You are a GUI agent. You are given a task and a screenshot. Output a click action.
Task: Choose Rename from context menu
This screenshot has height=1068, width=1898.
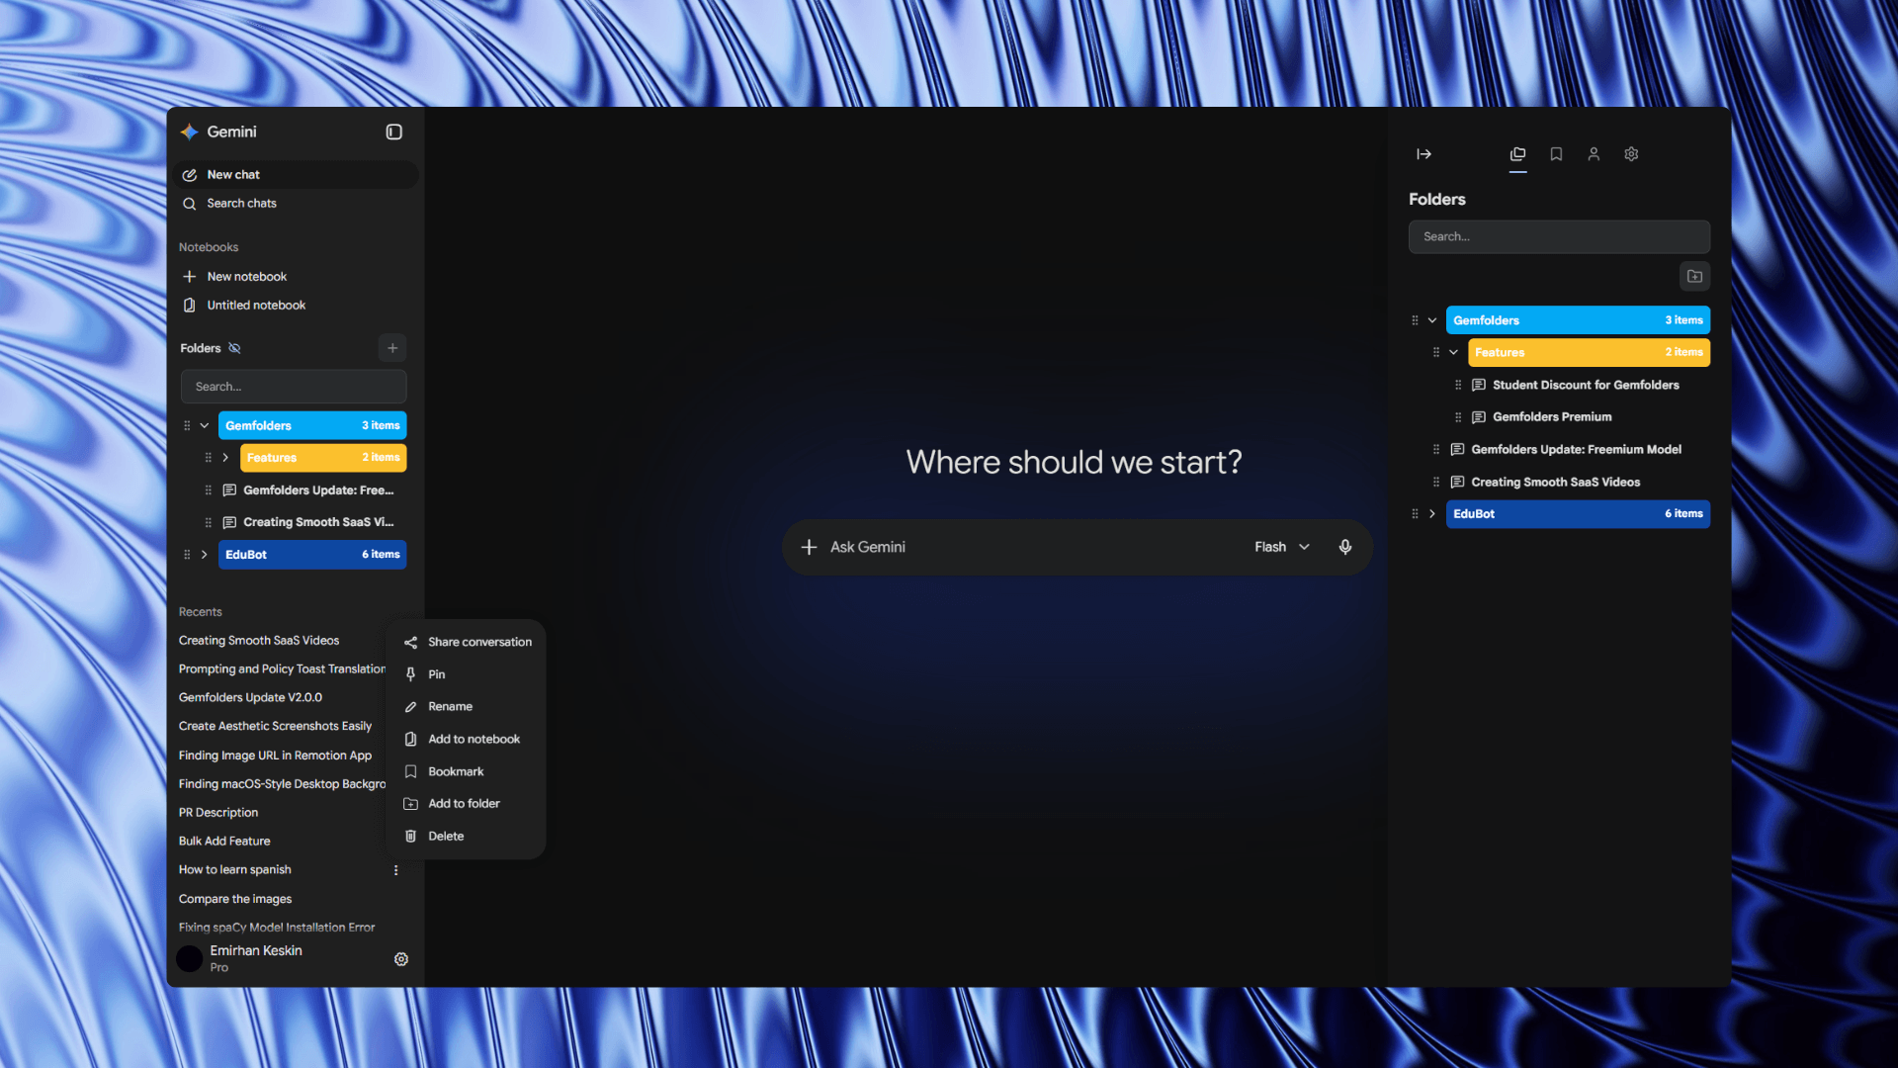pyautogui.click(x=467, y=706)
